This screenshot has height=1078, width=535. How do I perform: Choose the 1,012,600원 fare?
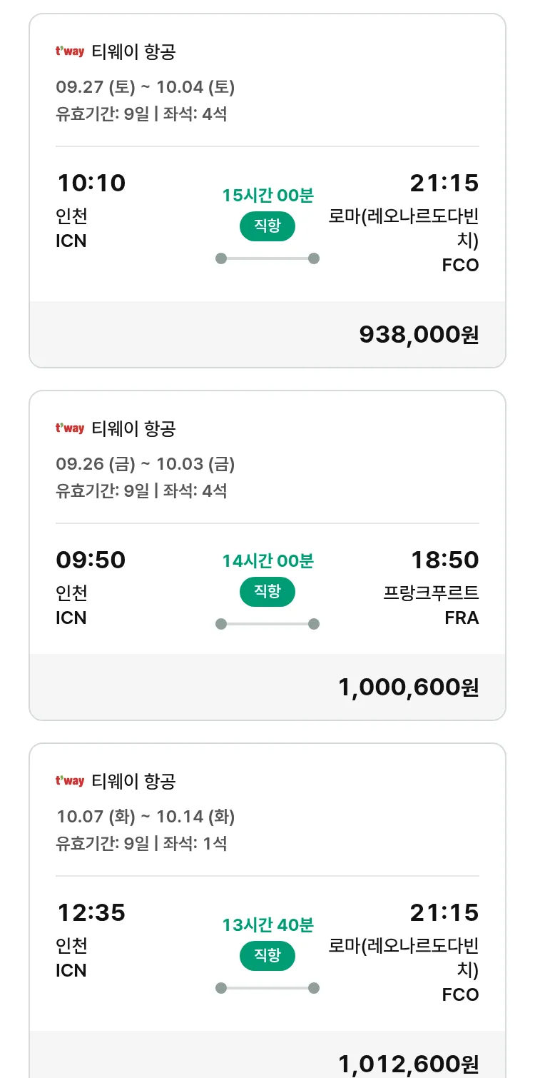408,1064
